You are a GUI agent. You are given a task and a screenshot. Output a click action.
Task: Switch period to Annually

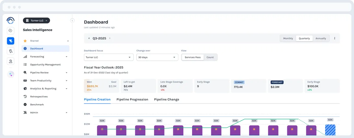click(321, 38)
